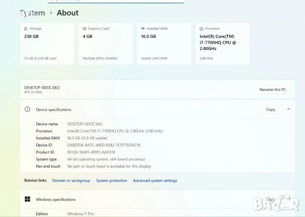Click the Storage drive icon
Image resolution: width=305 pixels, height=217 pixels.
point(26,29)
